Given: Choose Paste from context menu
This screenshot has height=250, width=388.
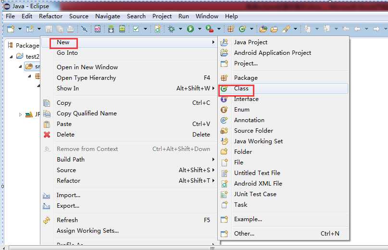Looking at the screenshot, I should (129, 124).
